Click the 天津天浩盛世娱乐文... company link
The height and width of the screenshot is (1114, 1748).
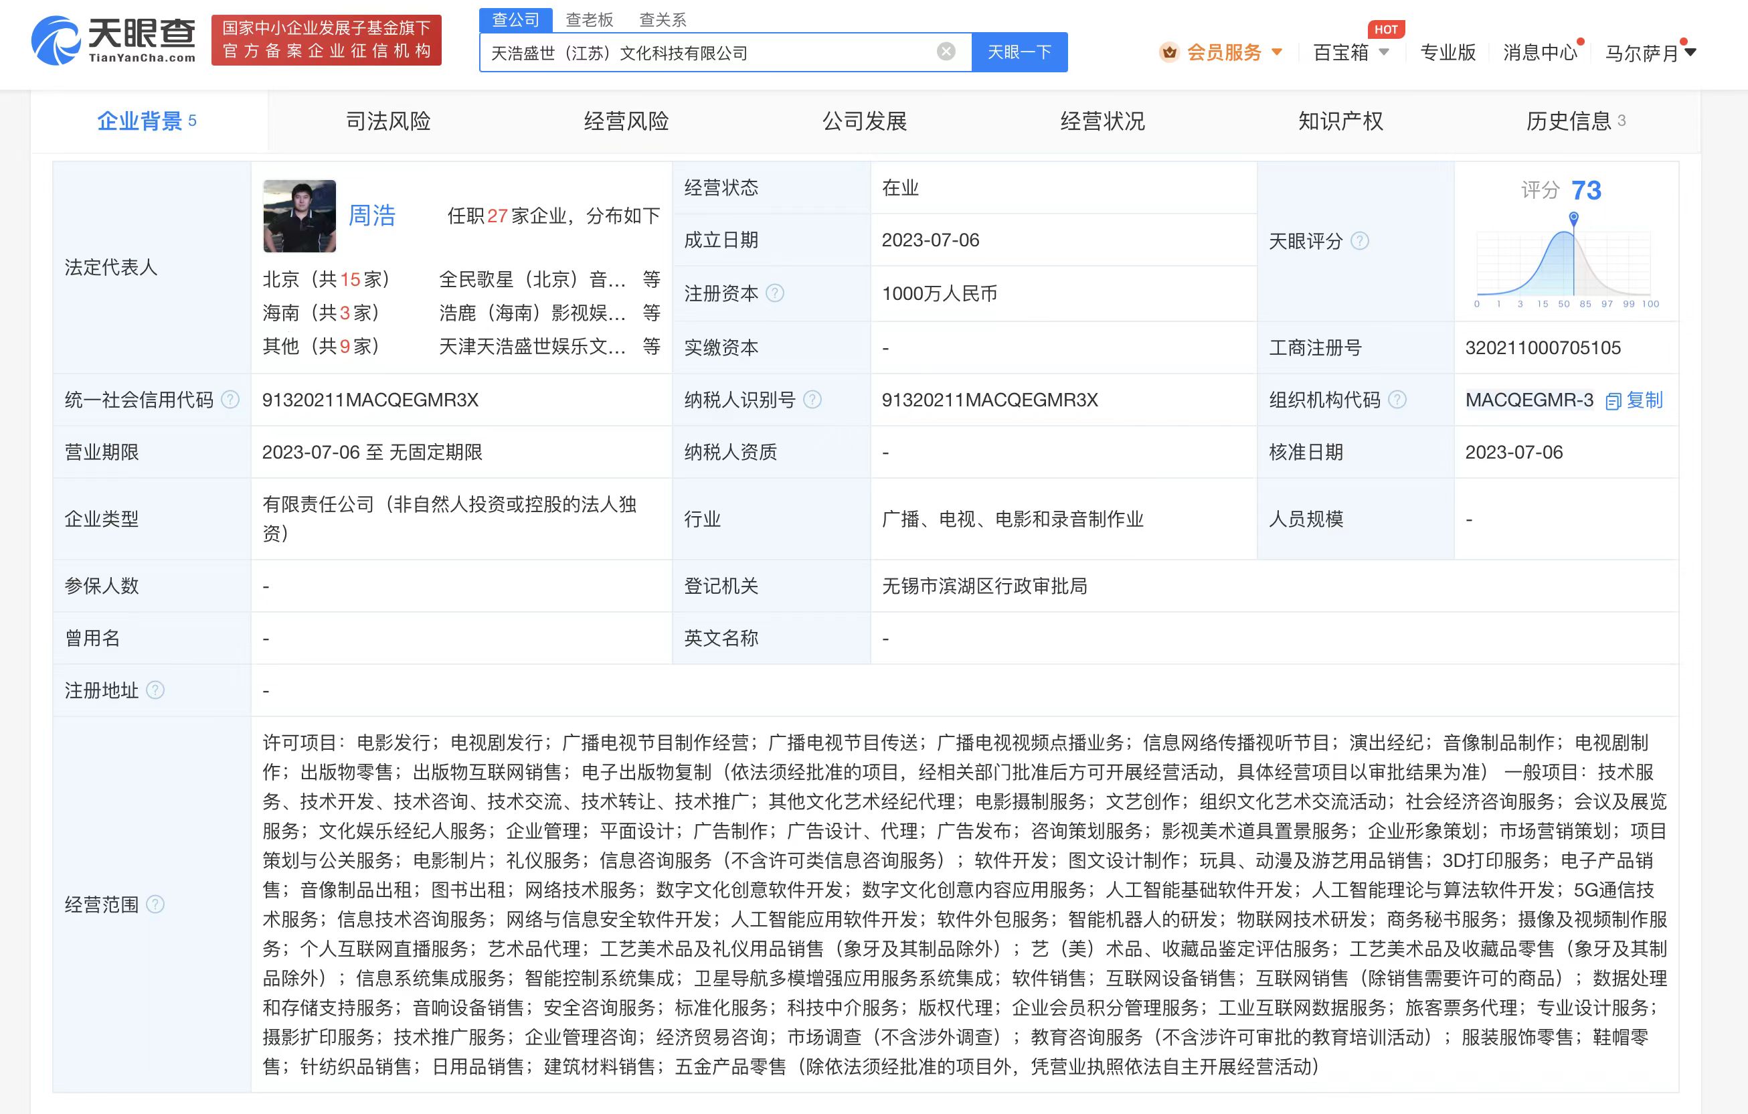click(532, 346)
